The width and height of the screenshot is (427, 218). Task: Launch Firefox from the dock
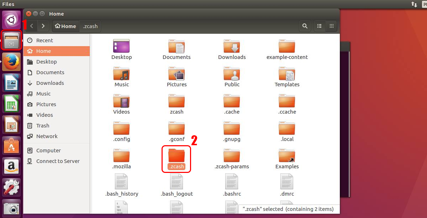pos(12,62)
